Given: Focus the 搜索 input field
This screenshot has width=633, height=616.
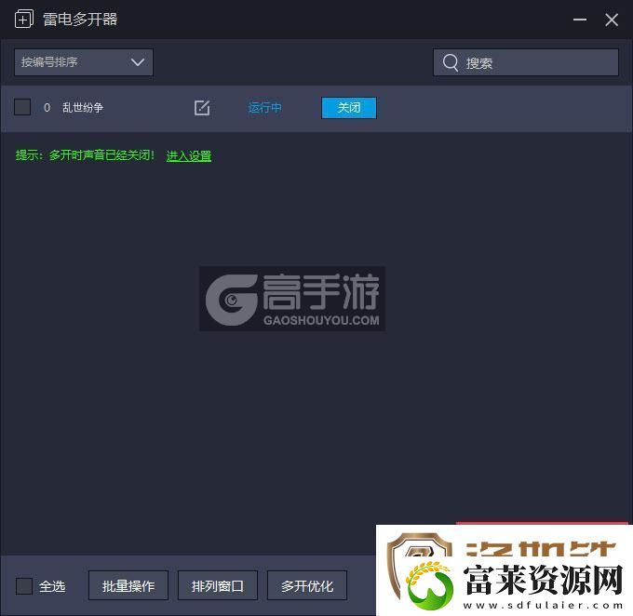Looking at the screenshot, I should click(526, 62).
